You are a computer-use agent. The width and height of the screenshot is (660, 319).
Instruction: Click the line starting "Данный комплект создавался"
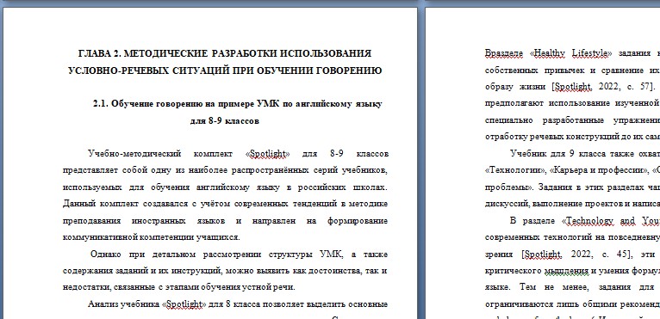(x=225, y=204)
